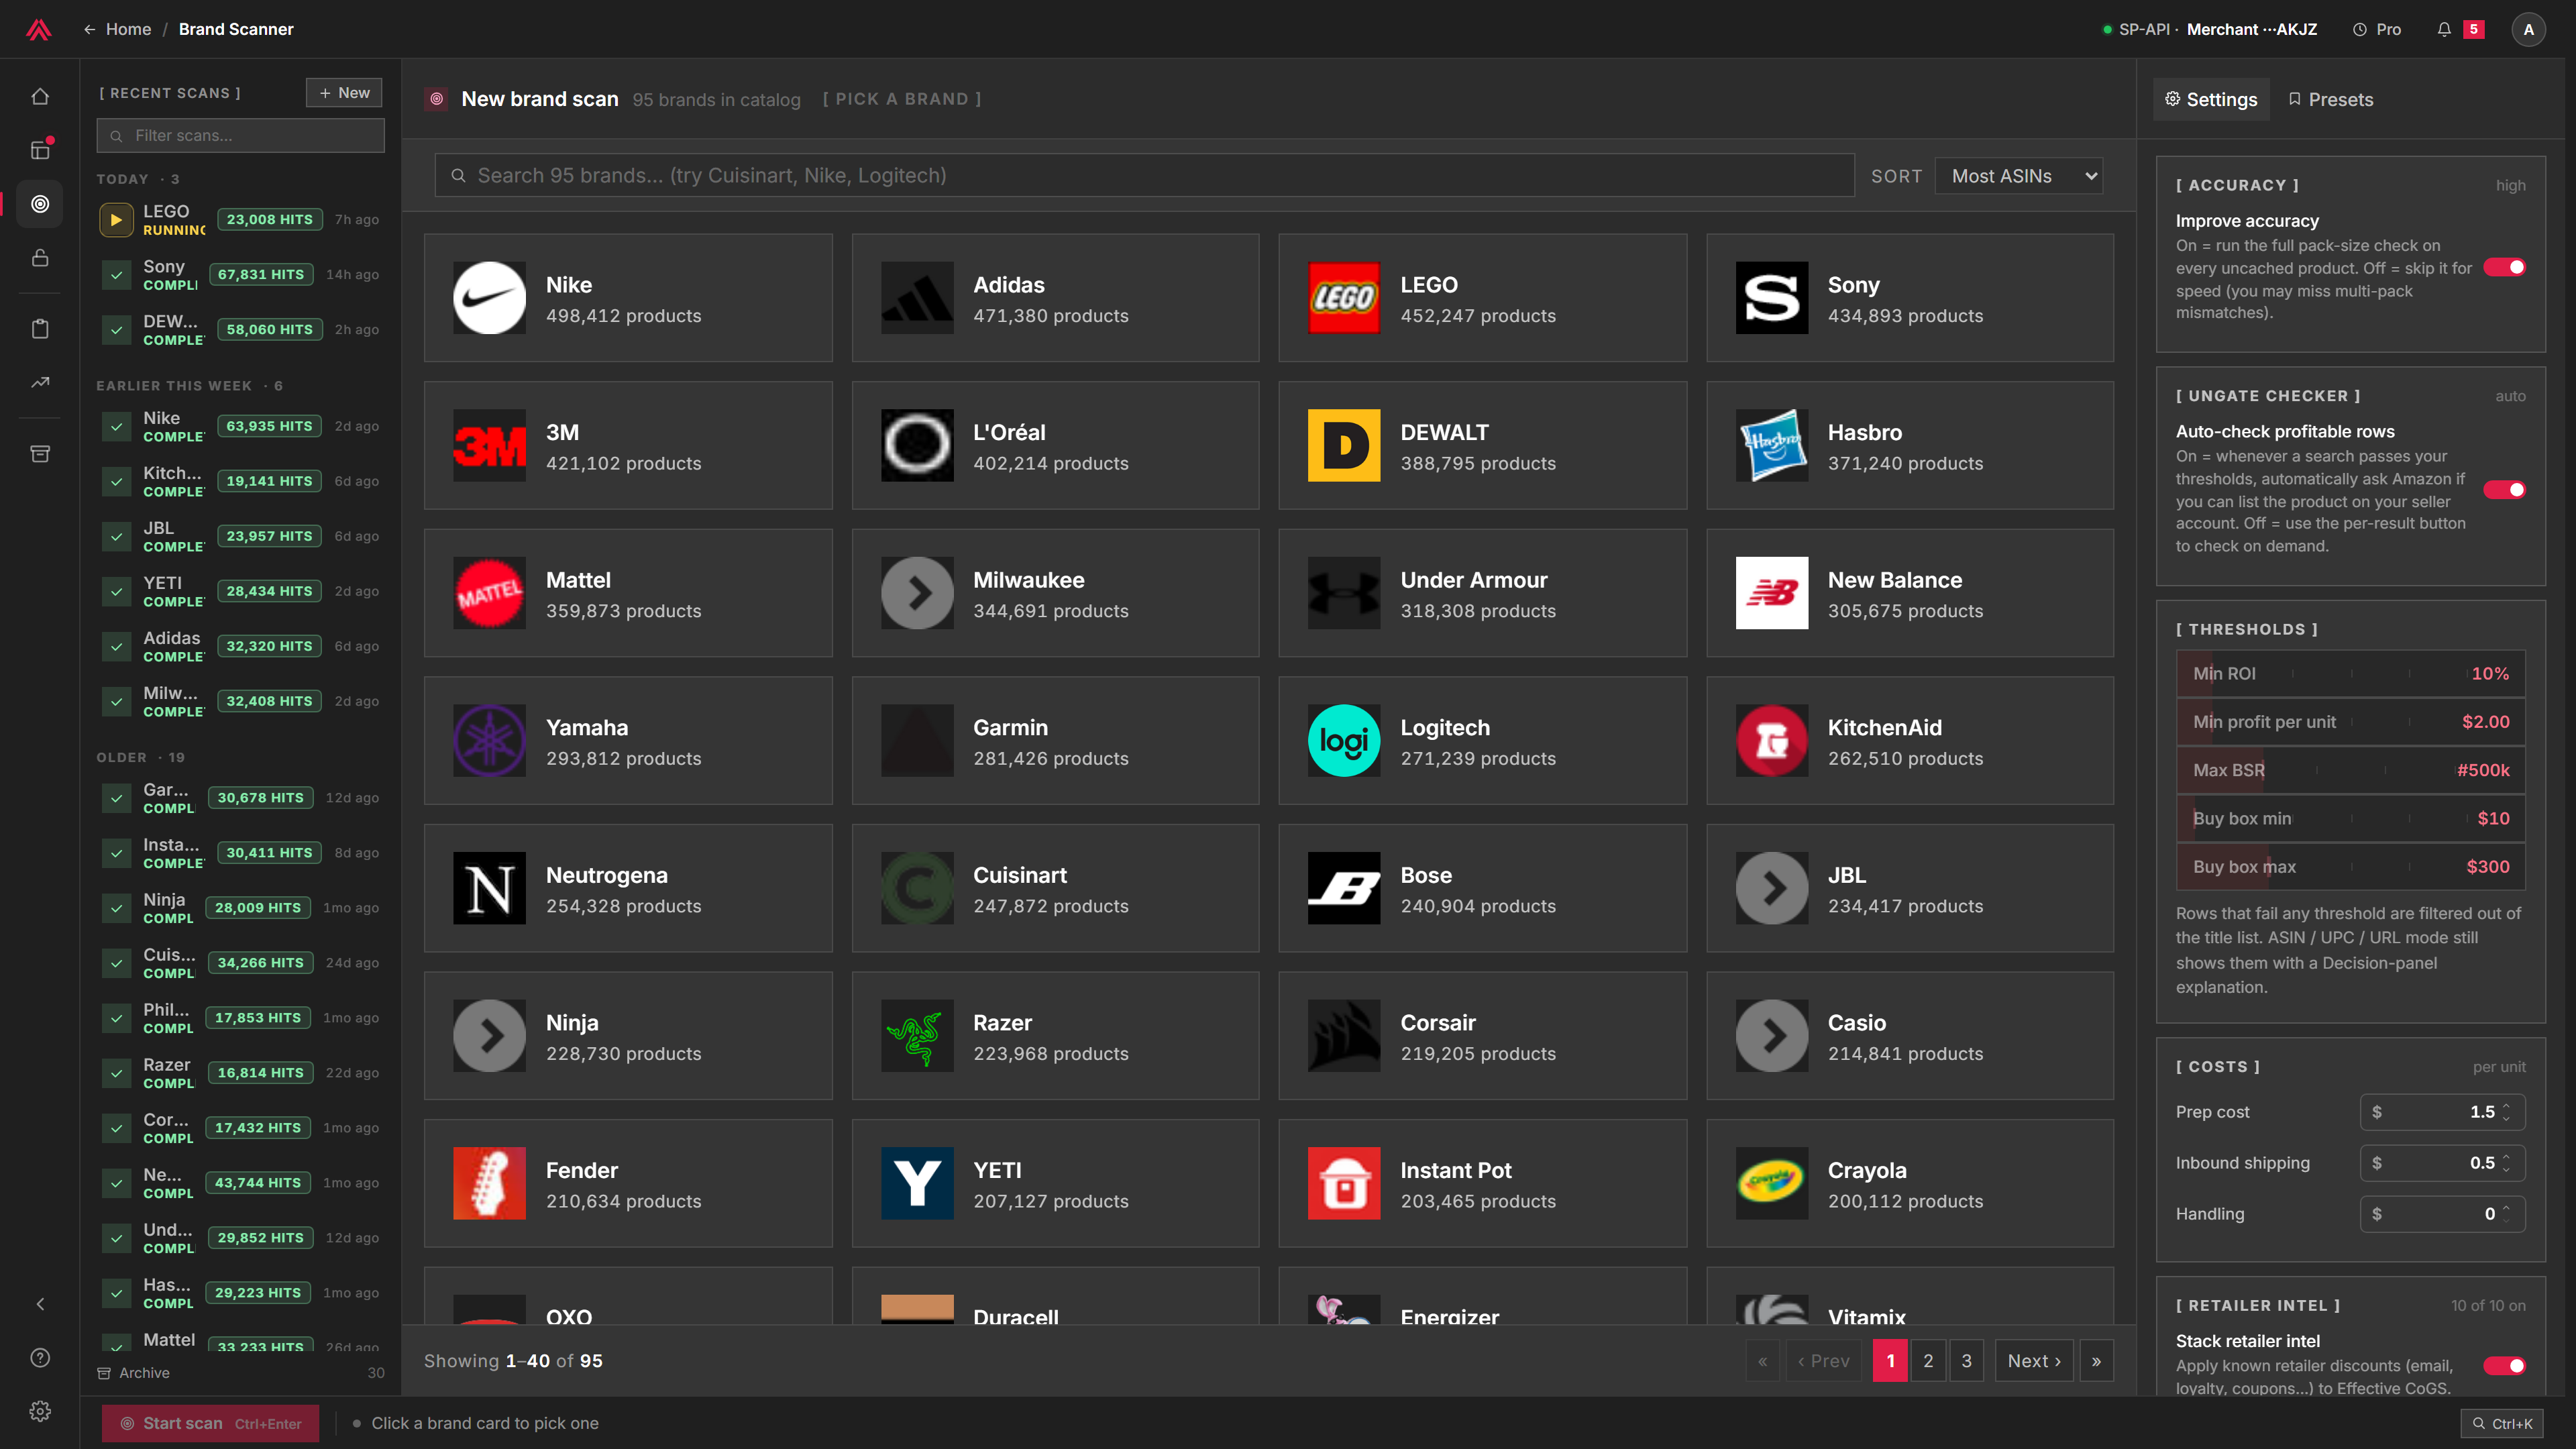Toggle Auto-check profitable rows switch
The image size is (2576, 1449).
(2504, 489)
